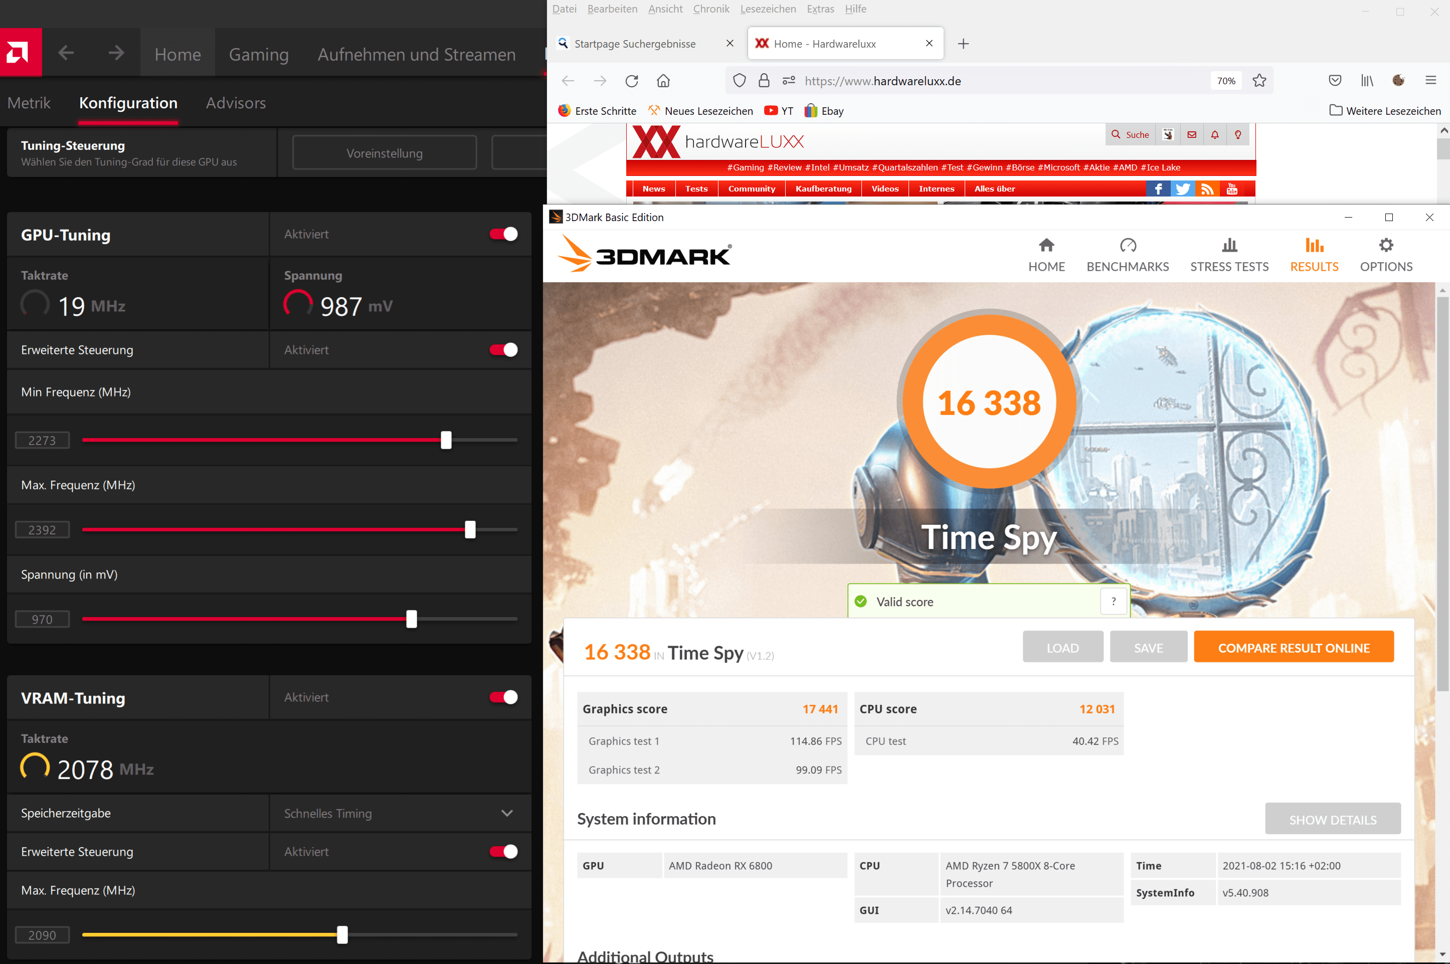This screenshot has height=964, width=1450.
Task: Open 3DMark OPTIONS gear
Action: point(1386,255)
